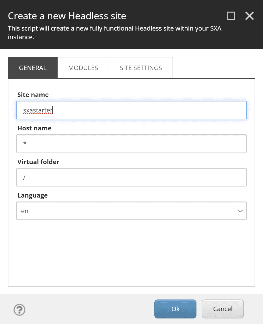The height and width of the screenshot is (324, 263).
Task: Click the Site name label
Action: (x=33, y=95)
